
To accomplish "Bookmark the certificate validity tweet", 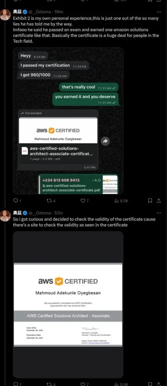I will click(x=150, y=384).
